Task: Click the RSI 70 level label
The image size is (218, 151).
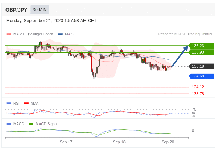Action: 194,109
